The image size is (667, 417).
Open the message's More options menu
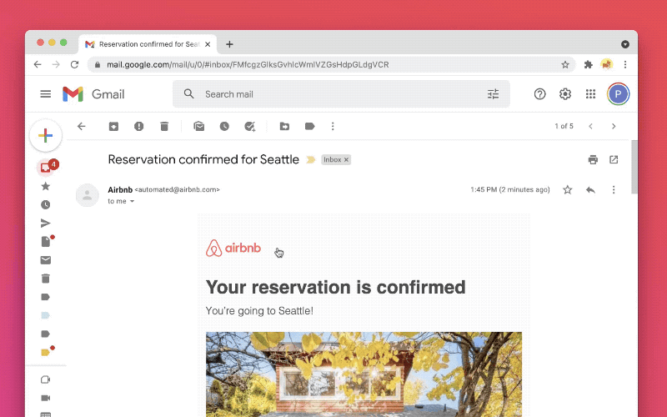[x=614, y=190]
